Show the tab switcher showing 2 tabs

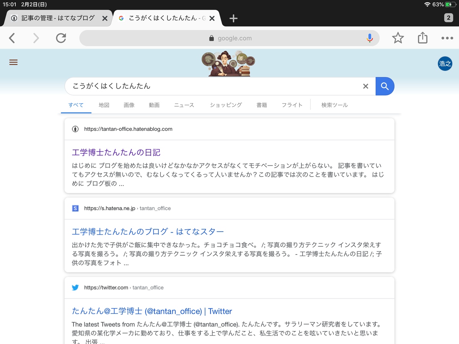449,18
